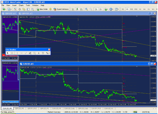158x114 pixels.
Task: Select the Cursor tool in Line Studies
Action: point(8,53)
